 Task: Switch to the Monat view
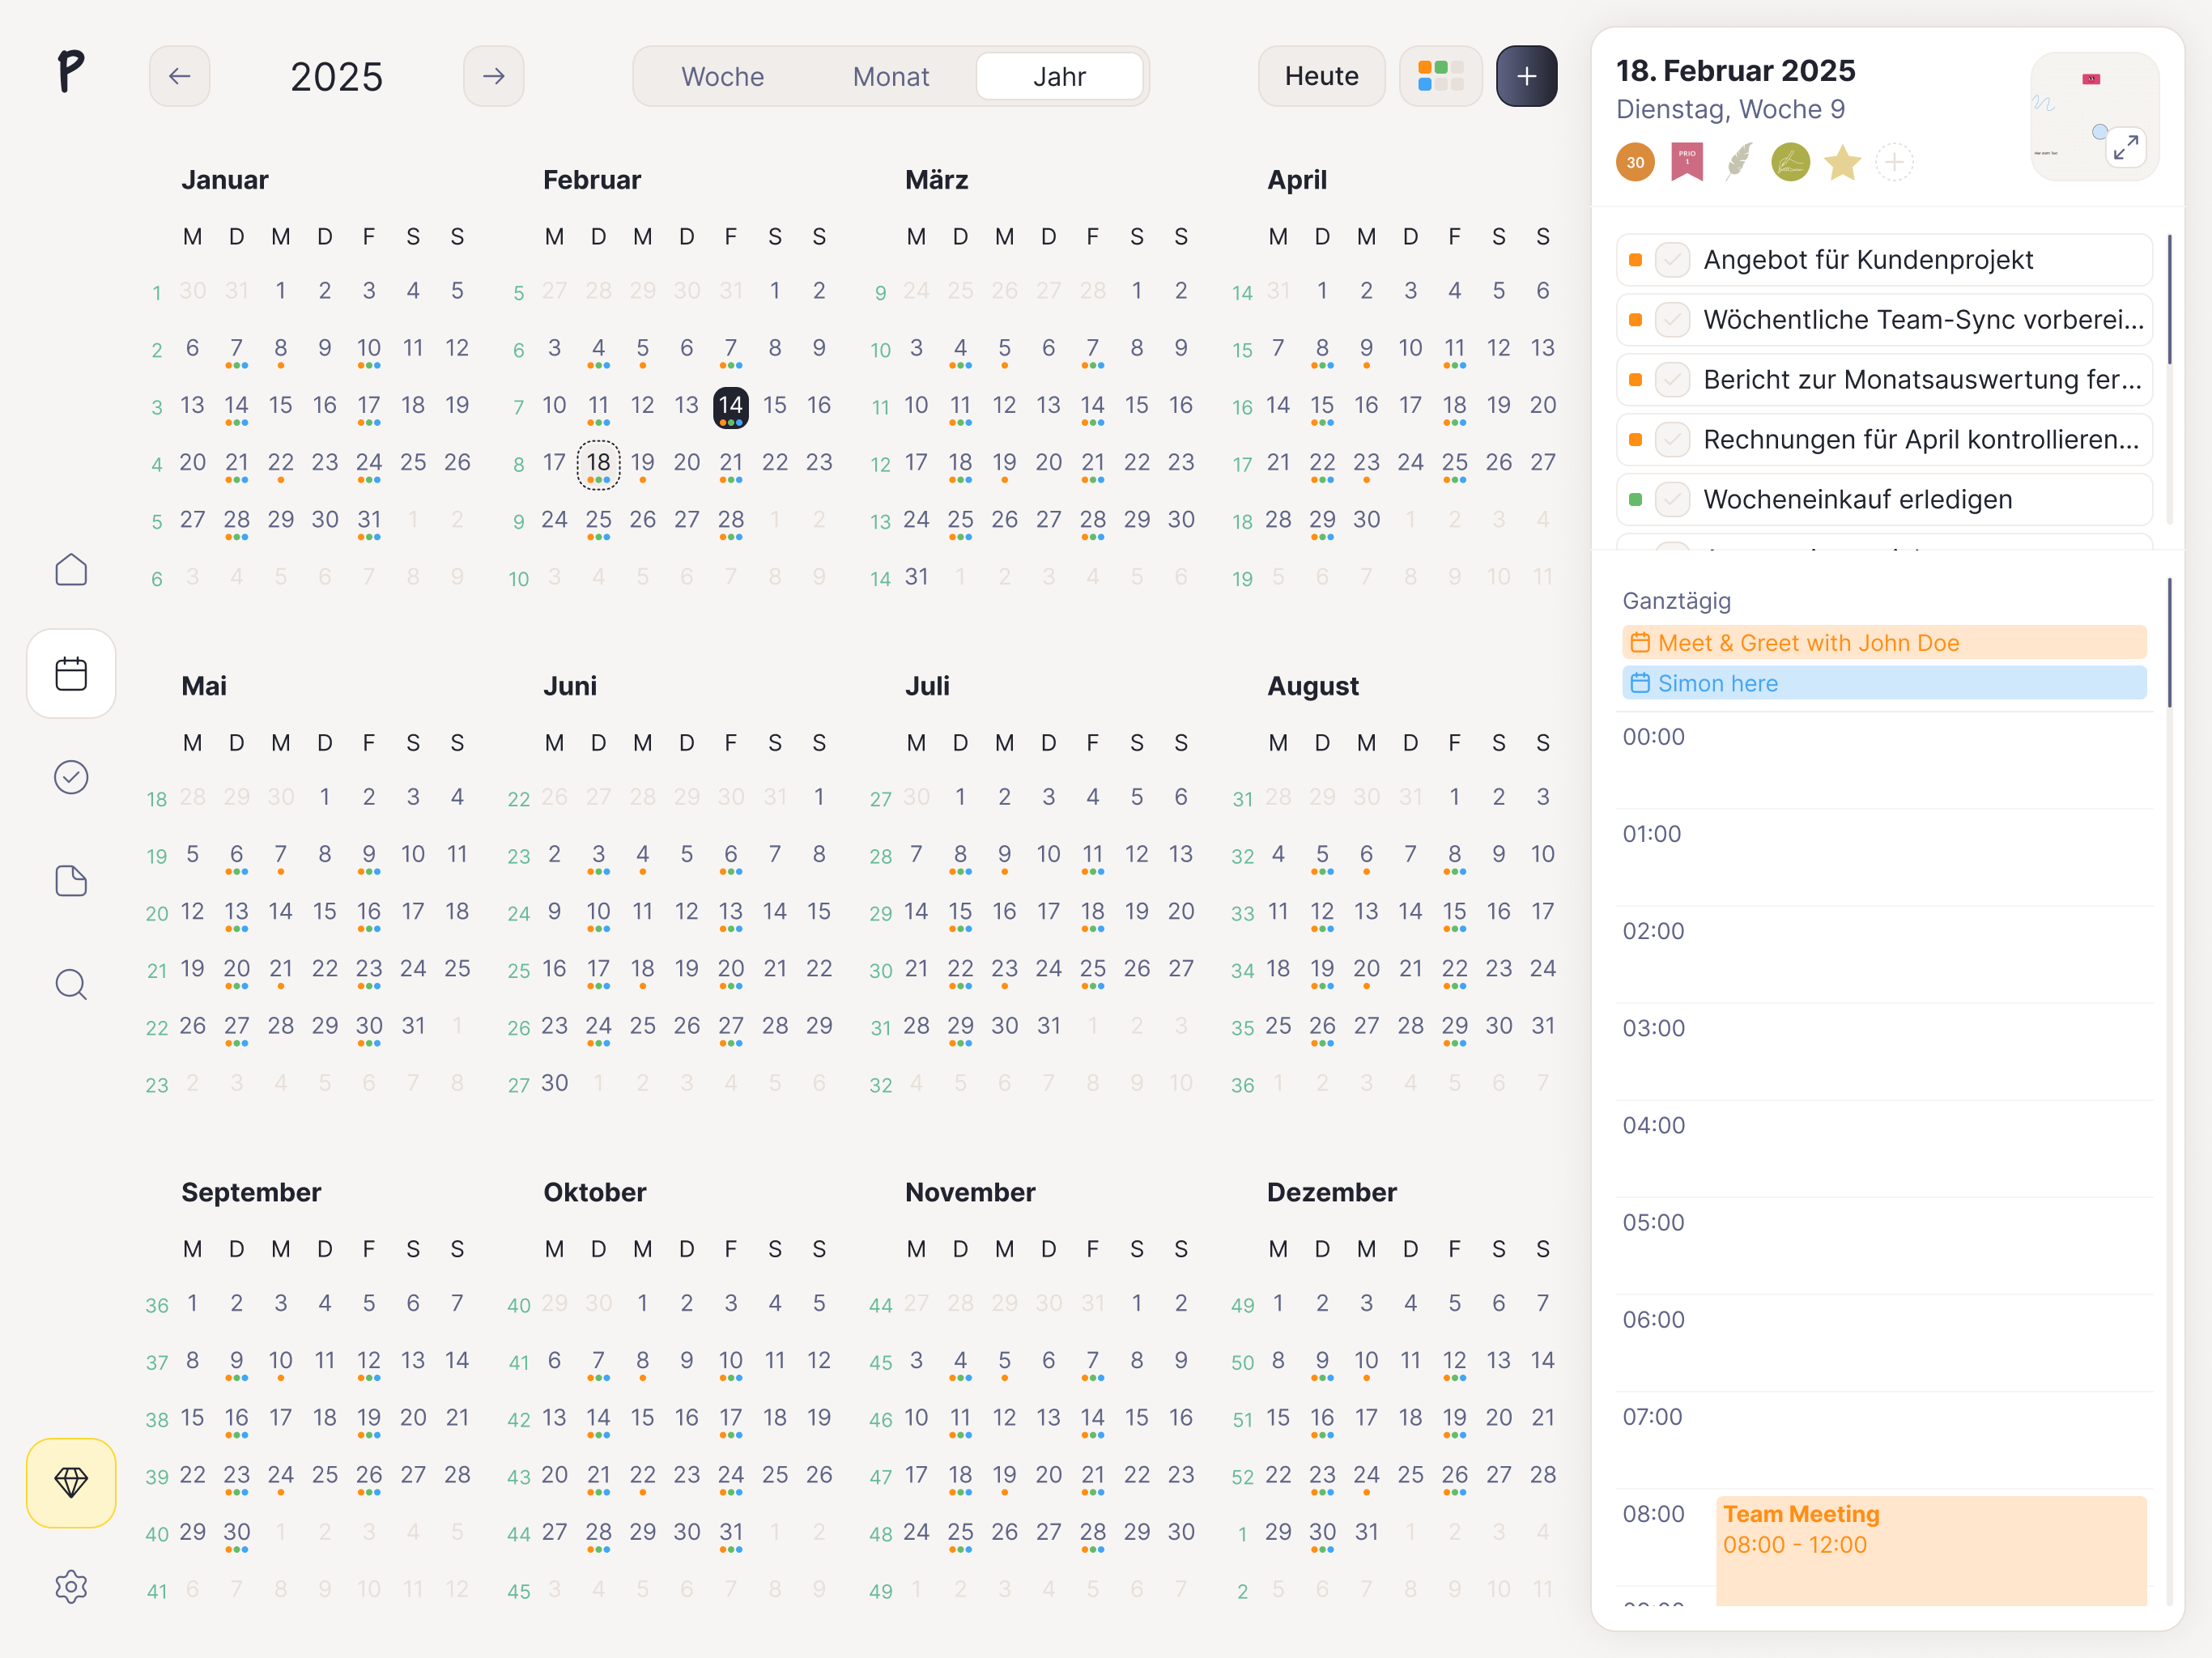[x=890, y=76]
